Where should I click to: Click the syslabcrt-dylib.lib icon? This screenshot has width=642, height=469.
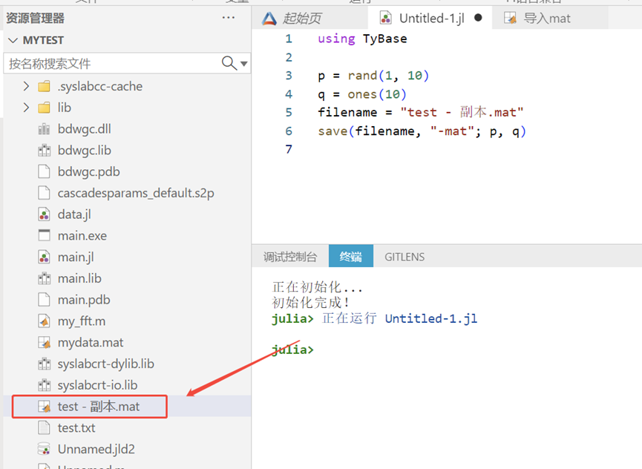(x=44, y=364)
